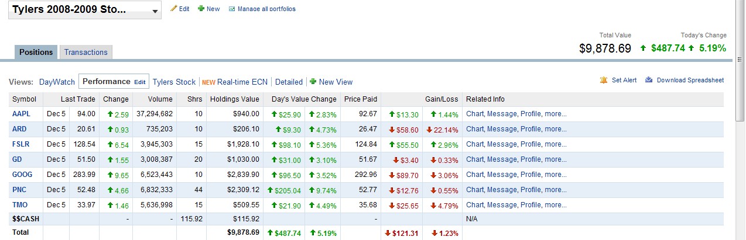
Task: Open the Tylers Stock view
Action: click(x=174, y=82)
